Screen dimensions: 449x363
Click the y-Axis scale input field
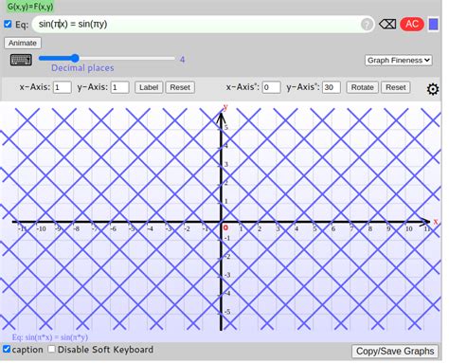click(x=120, y=87)
